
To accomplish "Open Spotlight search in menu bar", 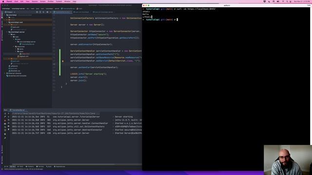I will [287, 1].
